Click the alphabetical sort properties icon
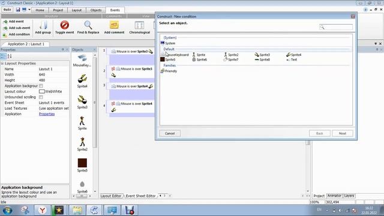Viewport: 384px width, 216px height. 10,56
